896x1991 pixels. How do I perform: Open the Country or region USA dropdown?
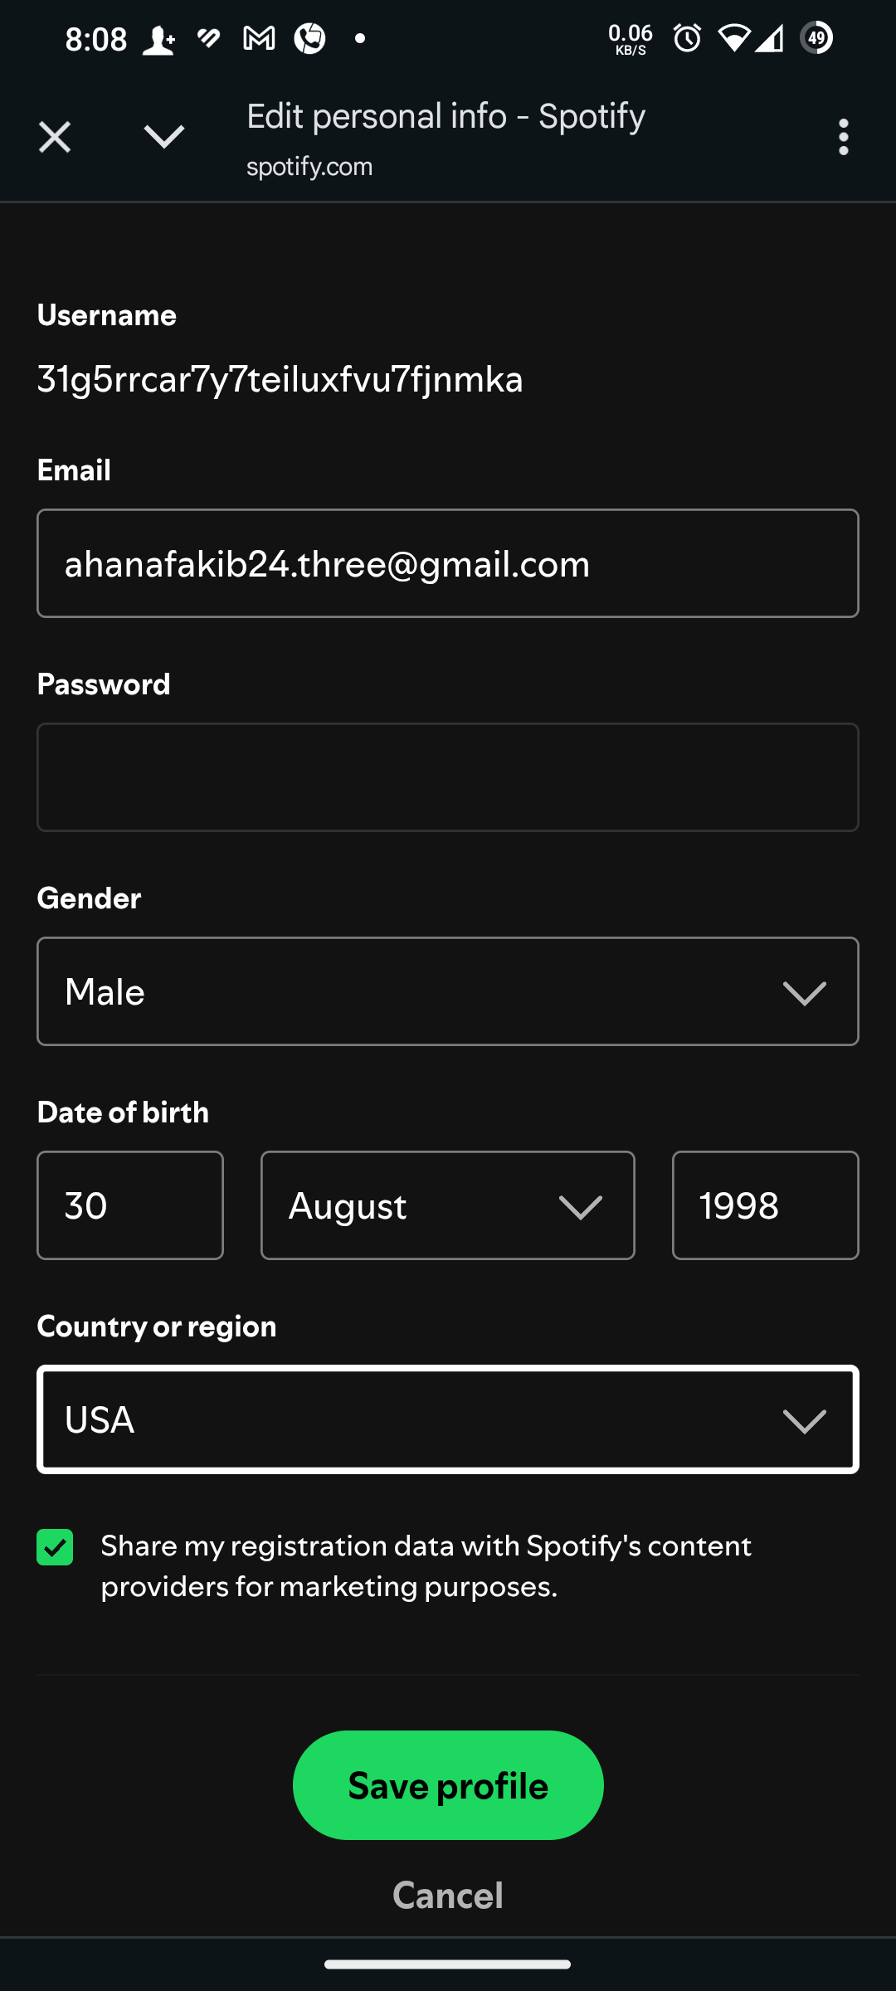448,1419
